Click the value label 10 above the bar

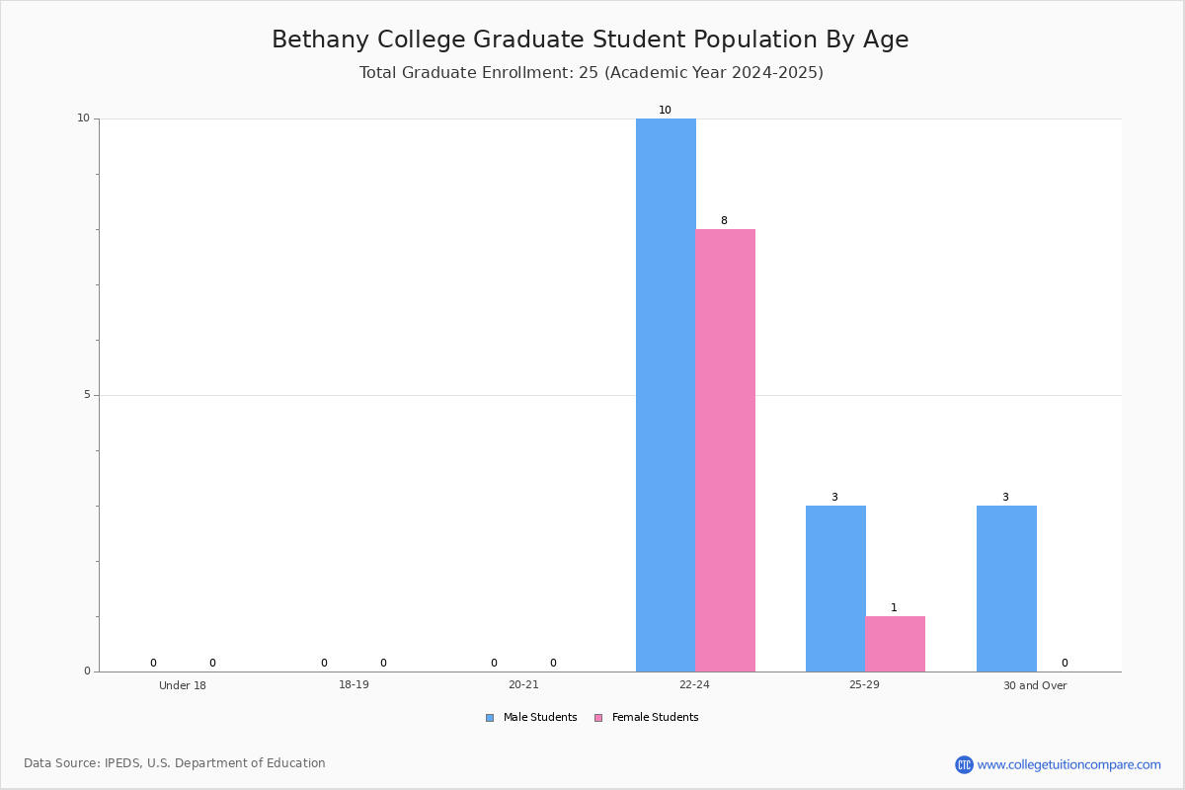[x=665, y=111]
